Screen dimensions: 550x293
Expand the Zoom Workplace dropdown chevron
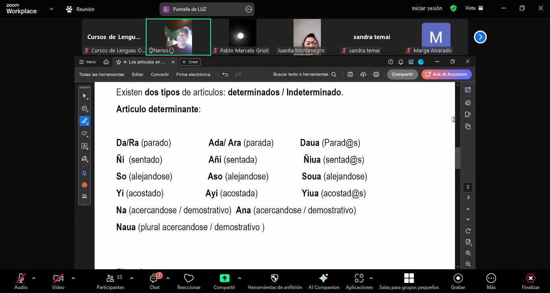pyautogui.click(x=51, y=9)
